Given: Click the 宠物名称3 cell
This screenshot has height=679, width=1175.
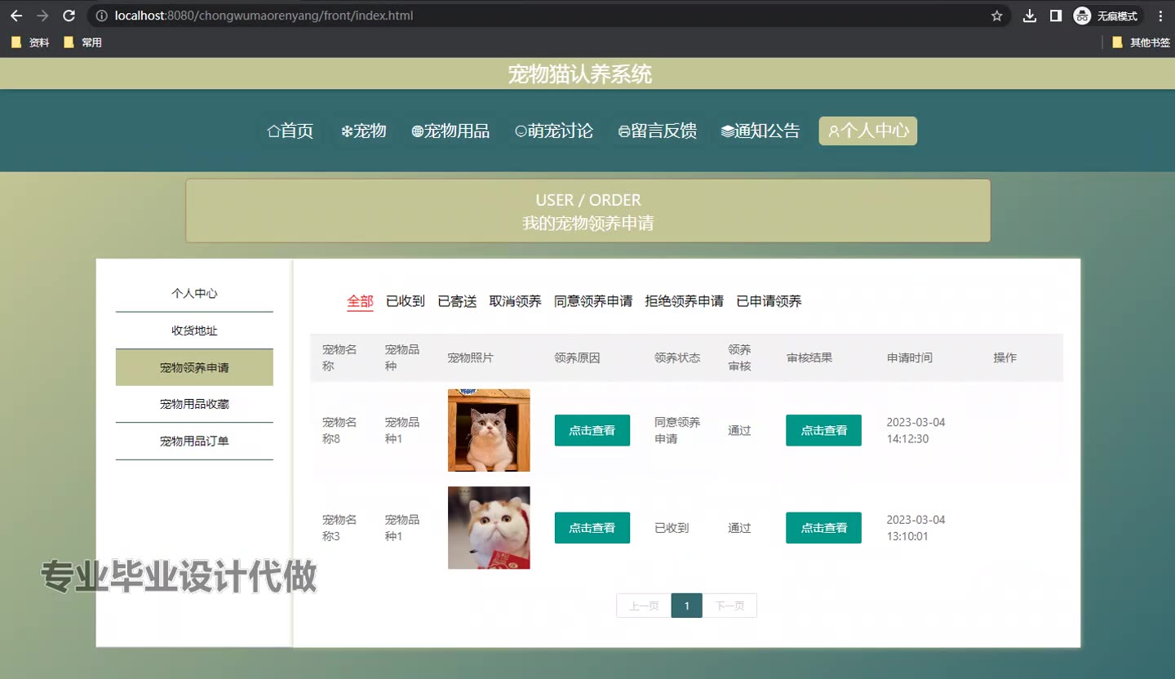Looking at the screenshot, I should pos(339,528).
